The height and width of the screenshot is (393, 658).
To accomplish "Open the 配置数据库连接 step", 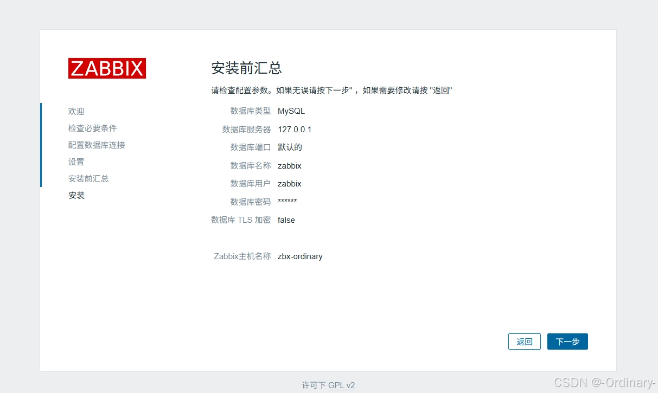I will (97, 145).
